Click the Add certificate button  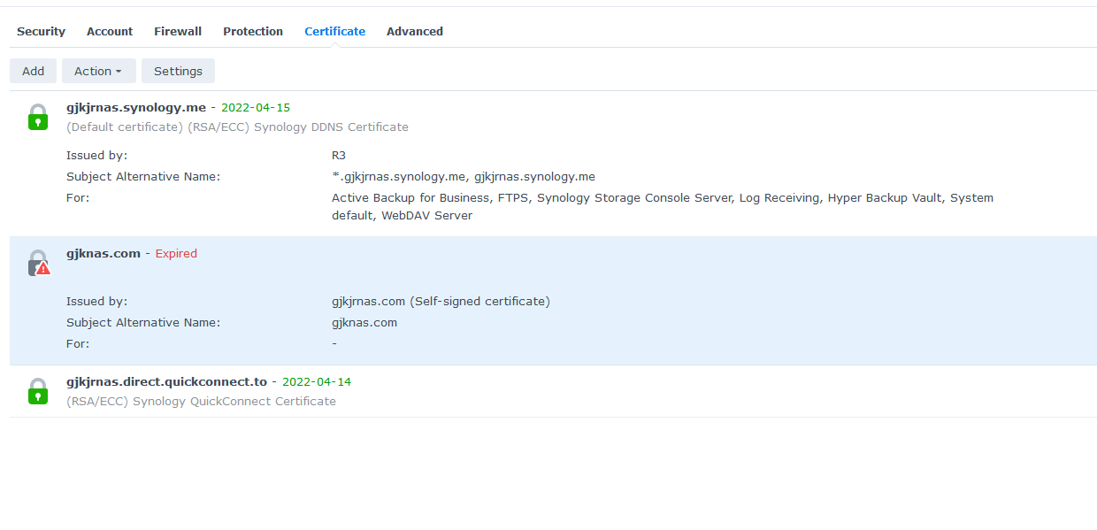(x=34, y=71)
